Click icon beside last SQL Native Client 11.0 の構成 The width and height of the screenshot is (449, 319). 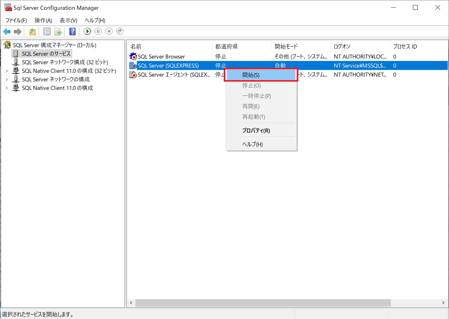[x=16, y=88]
